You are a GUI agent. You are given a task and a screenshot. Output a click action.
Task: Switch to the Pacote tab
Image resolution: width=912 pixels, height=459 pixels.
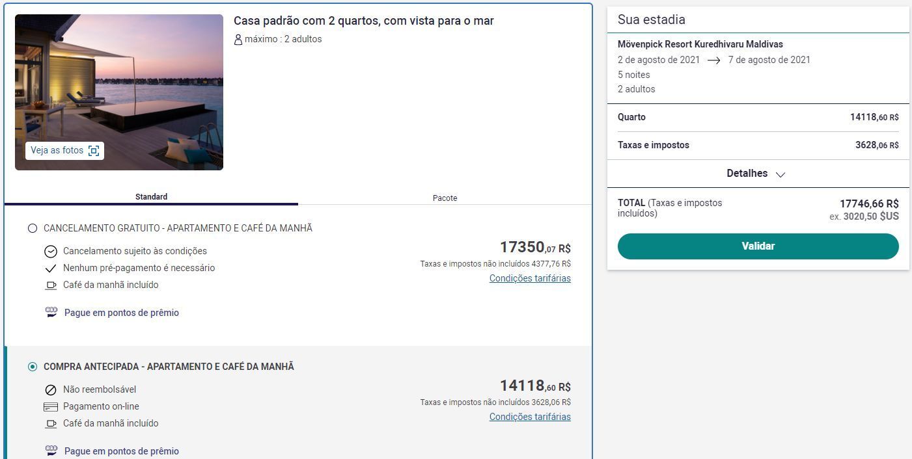click(x=445, y=198)
